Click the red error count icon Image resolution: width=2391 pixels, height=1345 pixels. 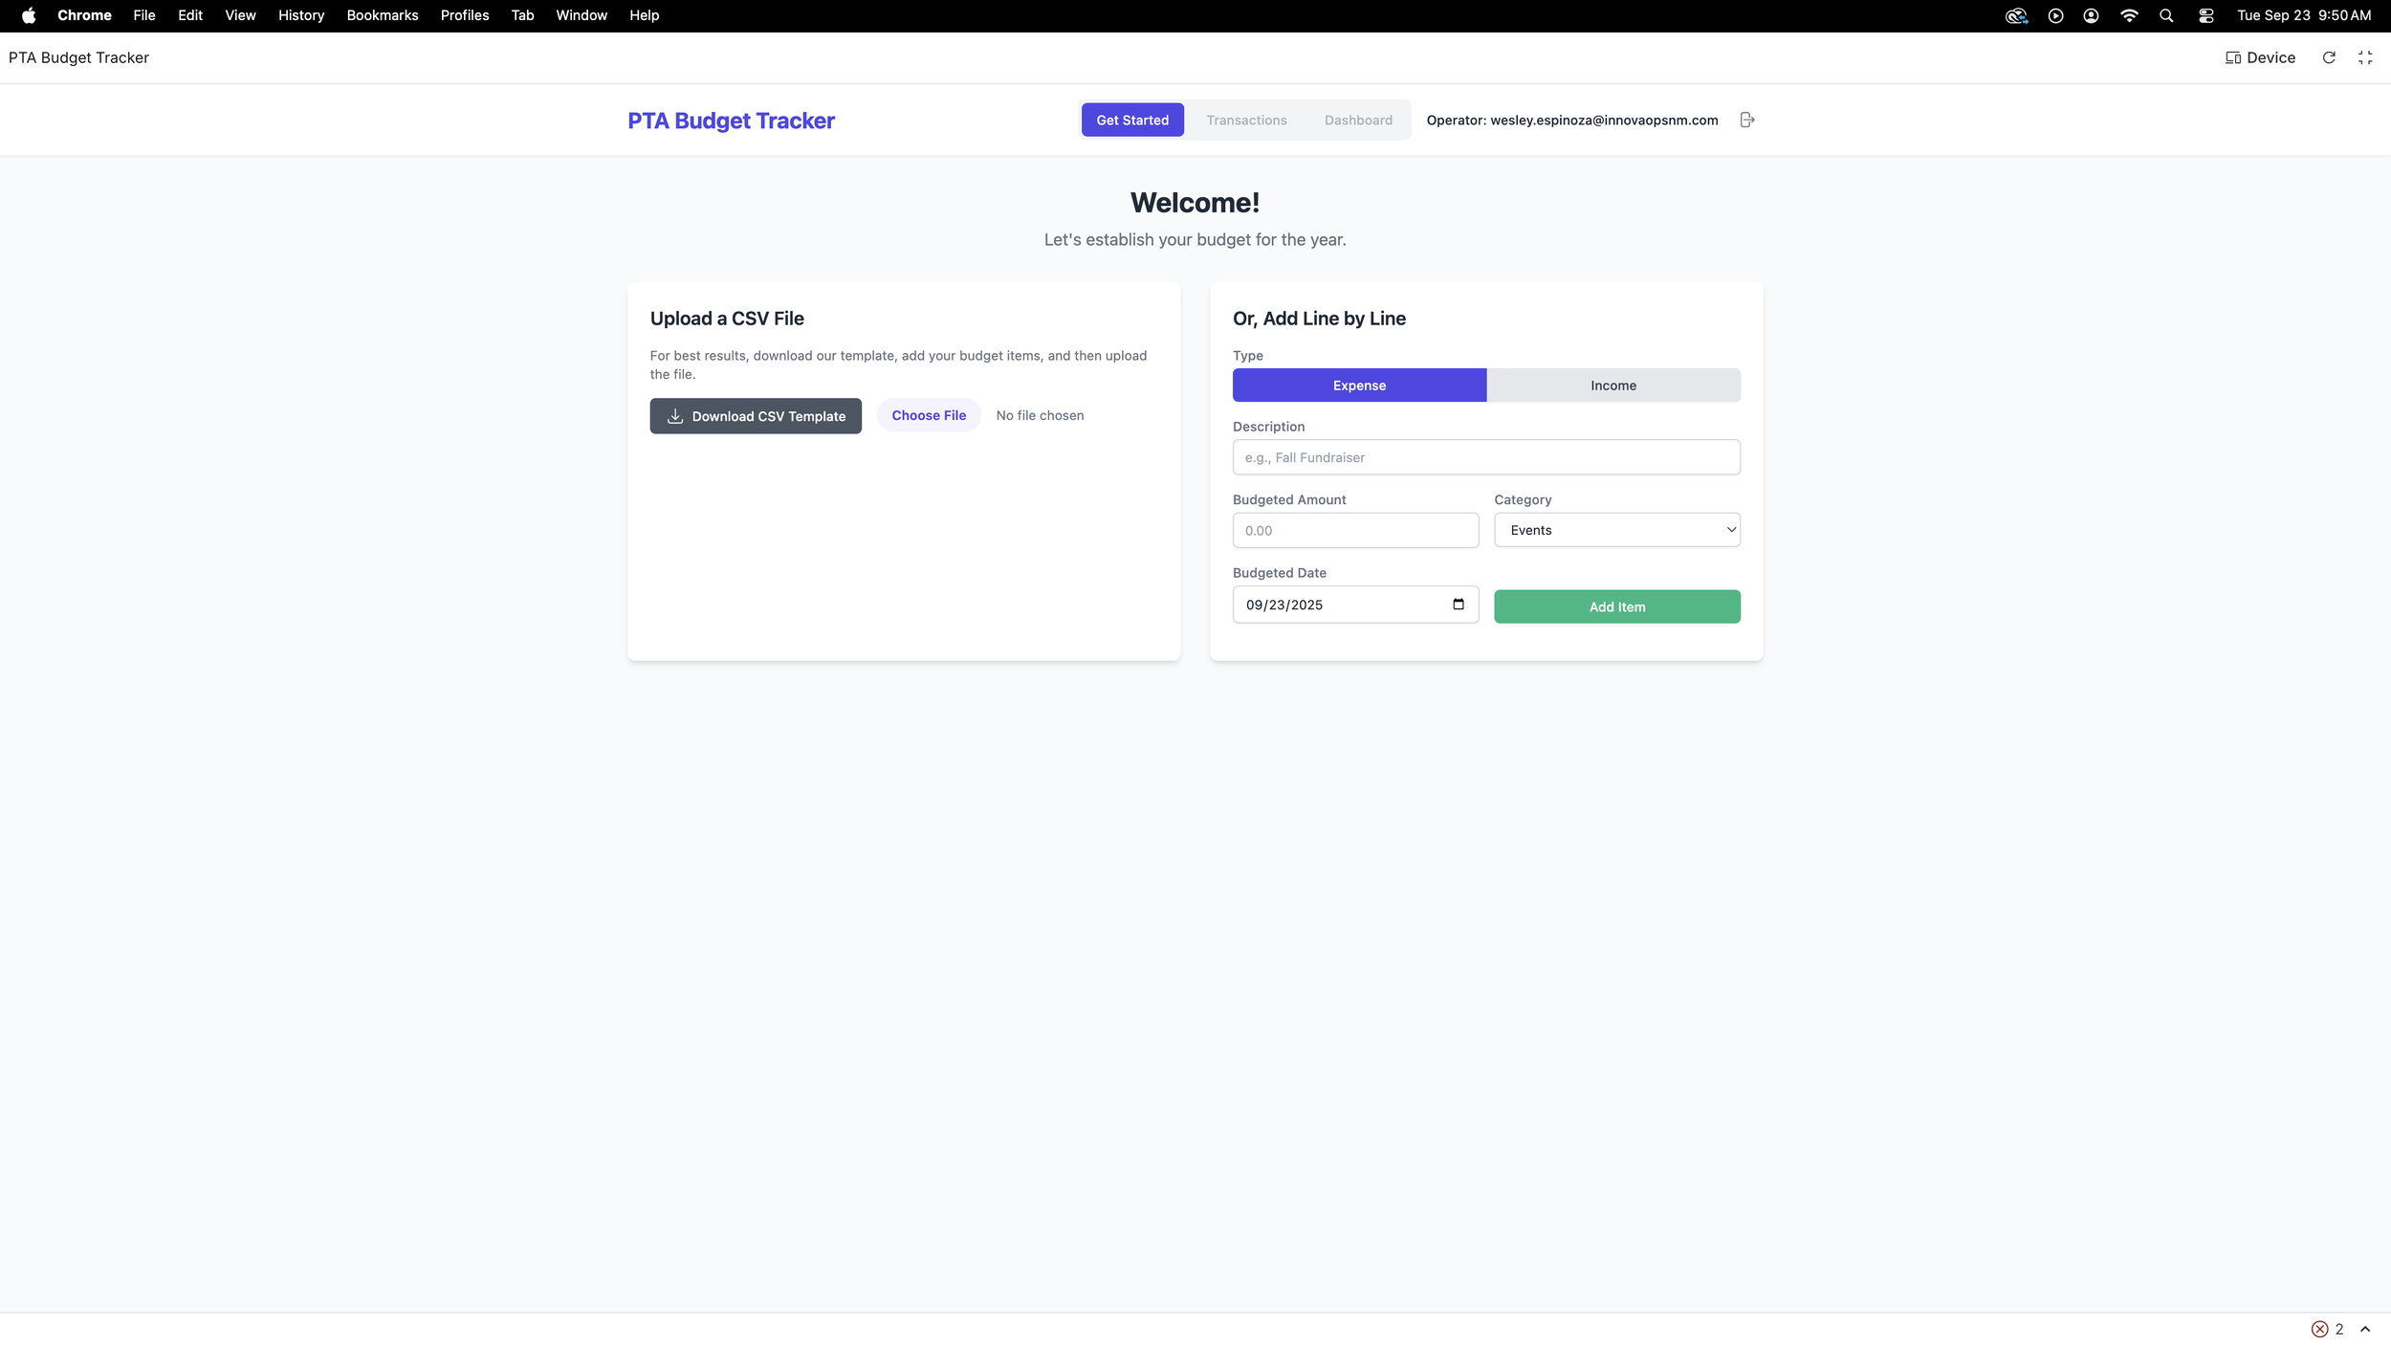click(x=2319, y=1329)
